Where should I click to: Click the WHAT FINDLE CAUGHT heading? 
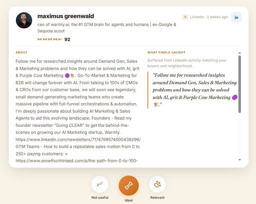166,52
